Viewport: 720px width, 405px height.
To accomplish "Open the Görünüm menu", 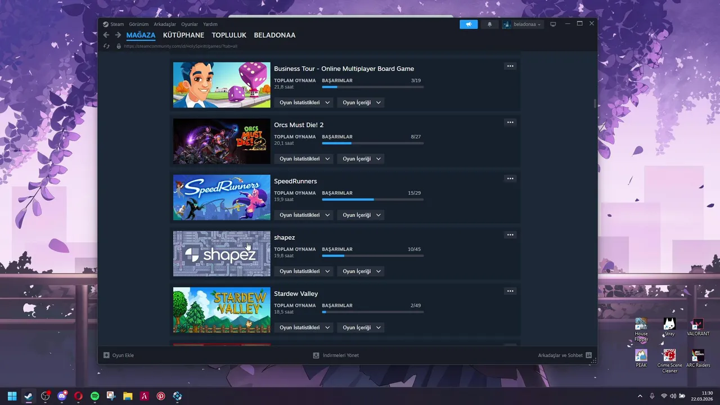I will (x=138, y=24).
